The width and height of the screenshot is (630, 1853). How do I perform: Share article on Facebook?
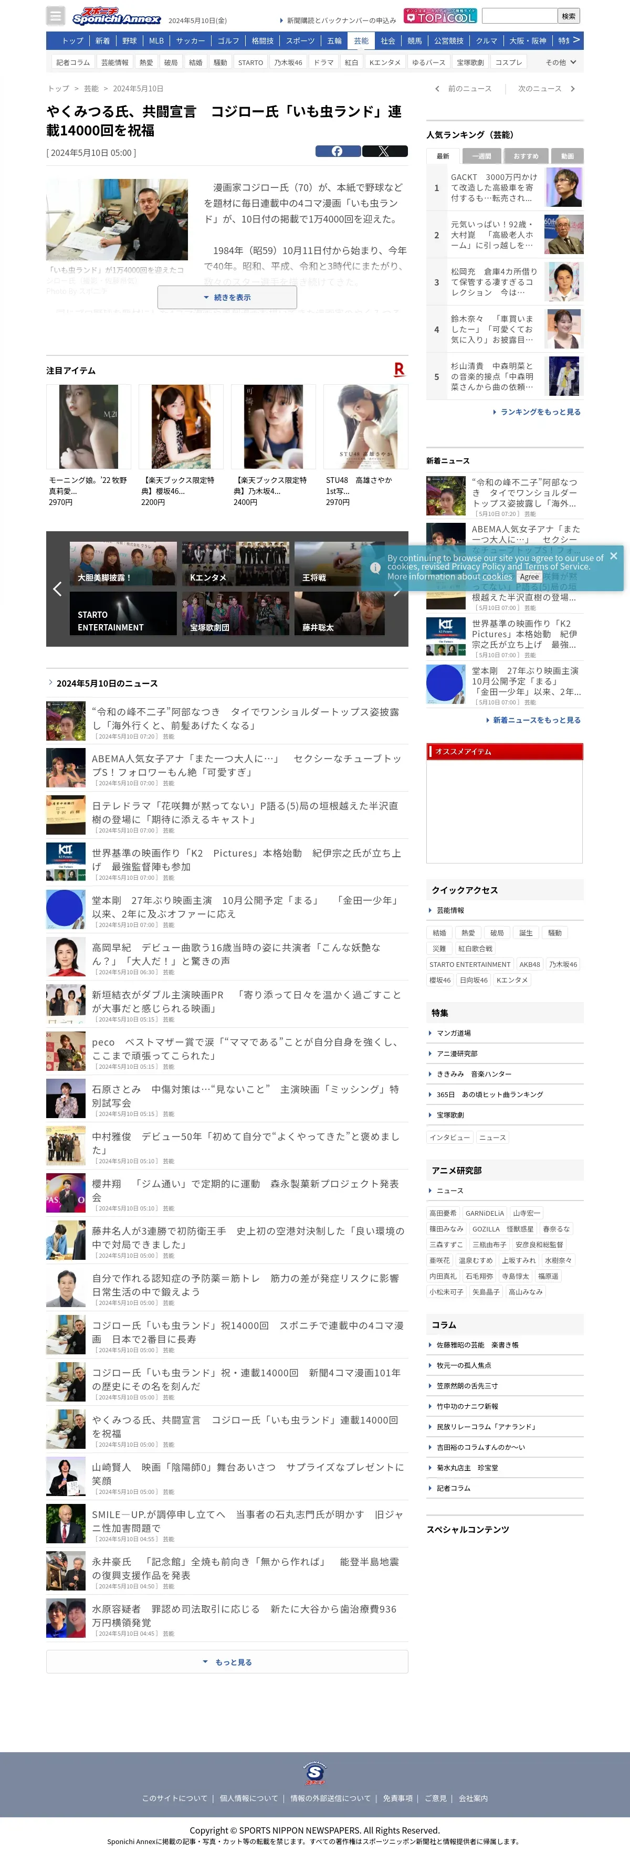coord(338,151)
